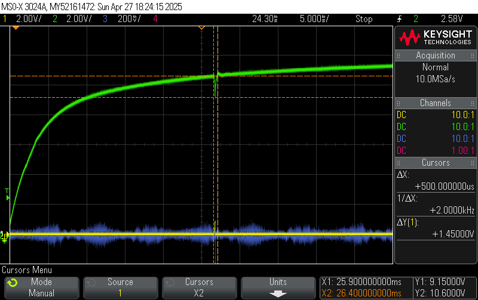
Task: Click the Normal acquisition mode text
Action: pos(436,67)
